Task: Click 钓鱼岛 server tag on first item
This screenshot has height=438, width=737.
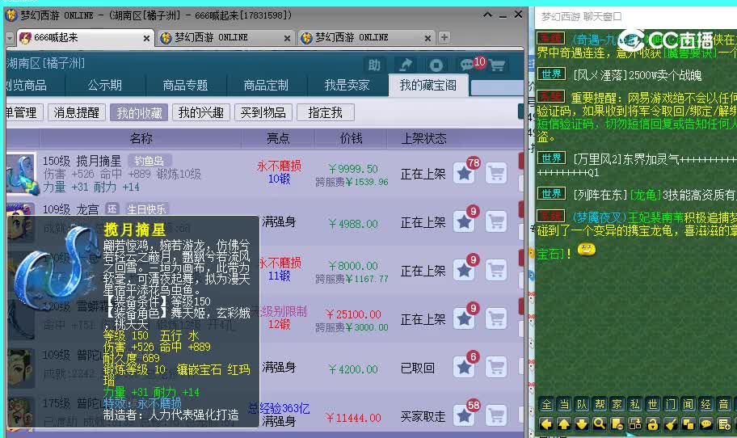Action: pos(149,161)
